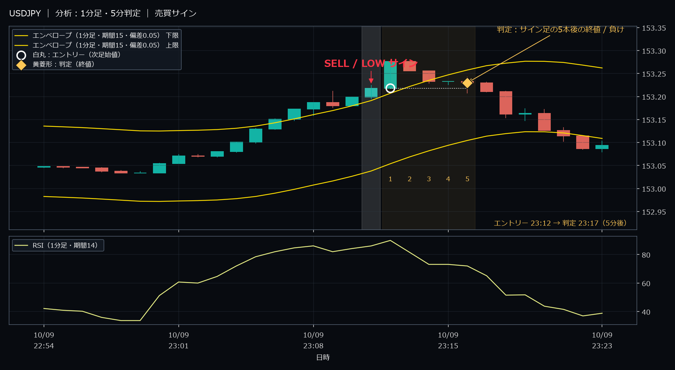Click the 10/09 22:54 time label
Screen dimensions: 675x370
[44, 341]
